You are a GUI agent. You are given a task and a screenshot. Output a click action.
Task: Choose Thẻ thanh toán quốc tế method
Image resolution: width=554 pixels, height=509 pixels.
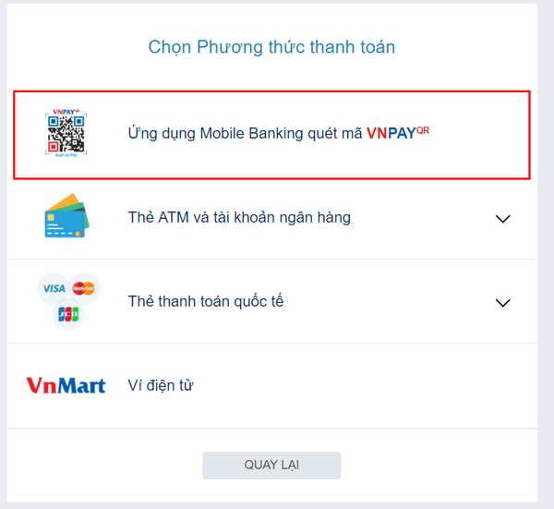pos(271,301)
